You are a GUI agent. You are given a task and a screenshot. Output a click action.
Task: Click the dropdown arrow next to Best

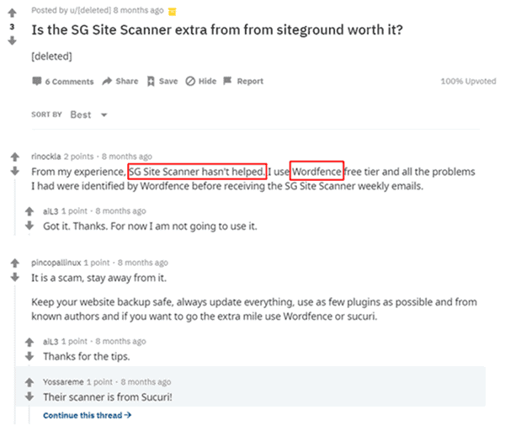(x=104, y=115)
